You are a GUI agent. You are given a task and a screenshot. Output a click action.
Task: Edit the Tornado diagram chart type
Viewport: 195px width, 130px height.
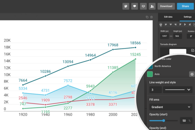click(x=193, y=50)
